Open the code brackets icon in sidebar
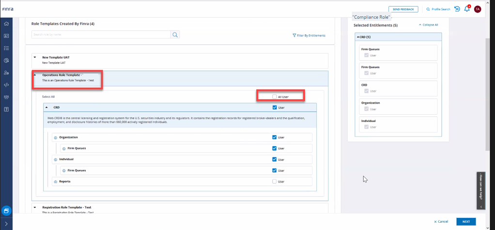 click(x=6, y=85)
